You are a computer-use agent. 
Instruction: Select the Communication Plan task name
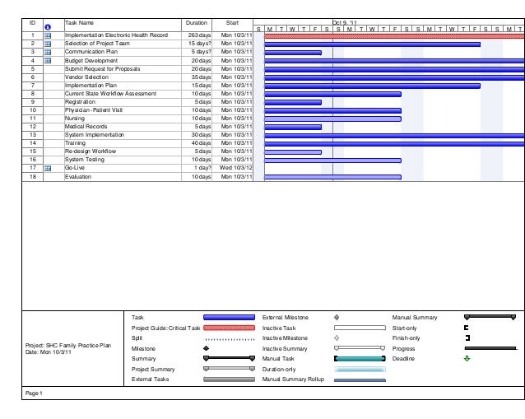(x=91, y=52)
